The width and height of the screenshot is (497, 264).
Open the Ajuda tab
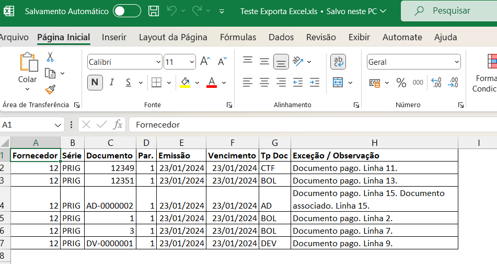pos(446,38)
